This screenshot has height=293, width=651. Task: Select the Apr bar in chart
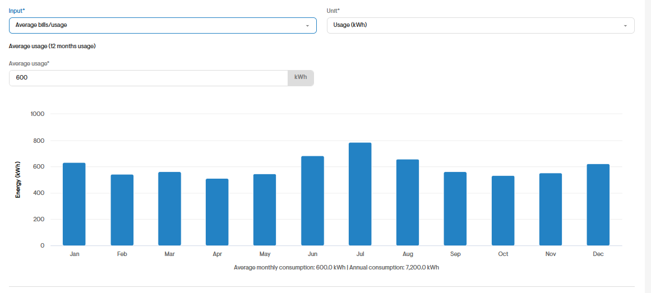217,212
